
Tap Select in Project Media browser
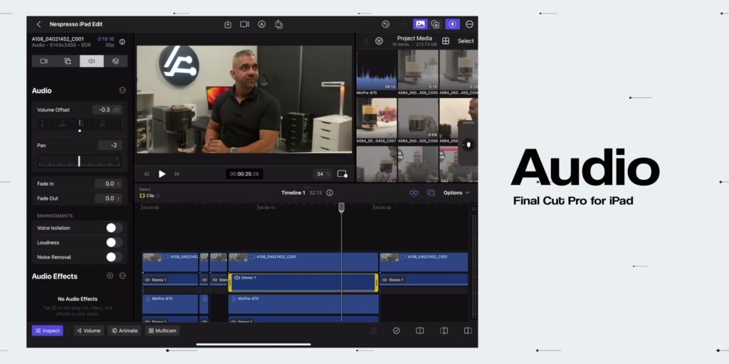[x=466, y=41]
